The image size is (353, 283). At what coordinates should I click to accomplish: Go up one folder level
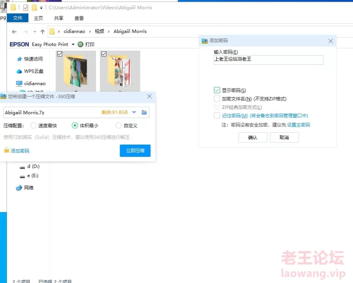pyautogui.click(x=42, y=32)
